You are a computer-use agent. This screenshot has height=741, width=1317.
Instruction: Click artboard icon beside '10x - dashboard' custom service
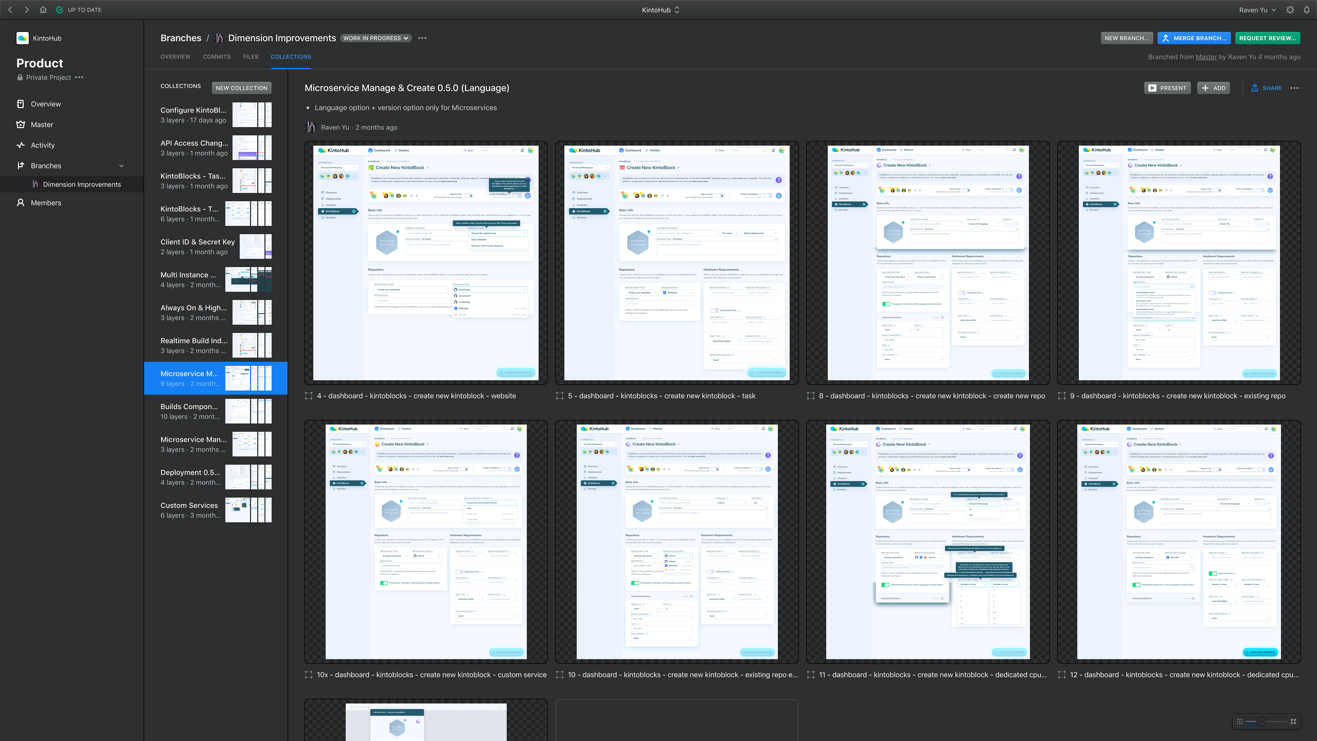pyautogui.click(x=309, y=674)
